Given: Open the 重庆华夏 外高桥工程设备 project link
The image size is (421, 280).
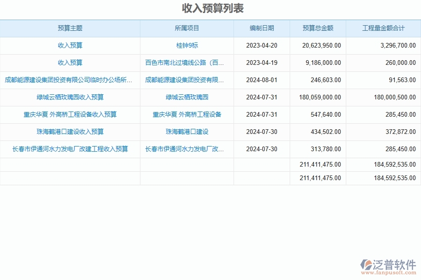Looking at the screenshot, I should (x=187, y=114).
